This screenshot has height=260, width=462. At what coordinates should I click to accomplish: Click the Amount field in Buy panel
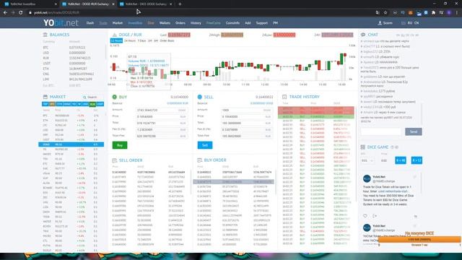coord(161,110)
